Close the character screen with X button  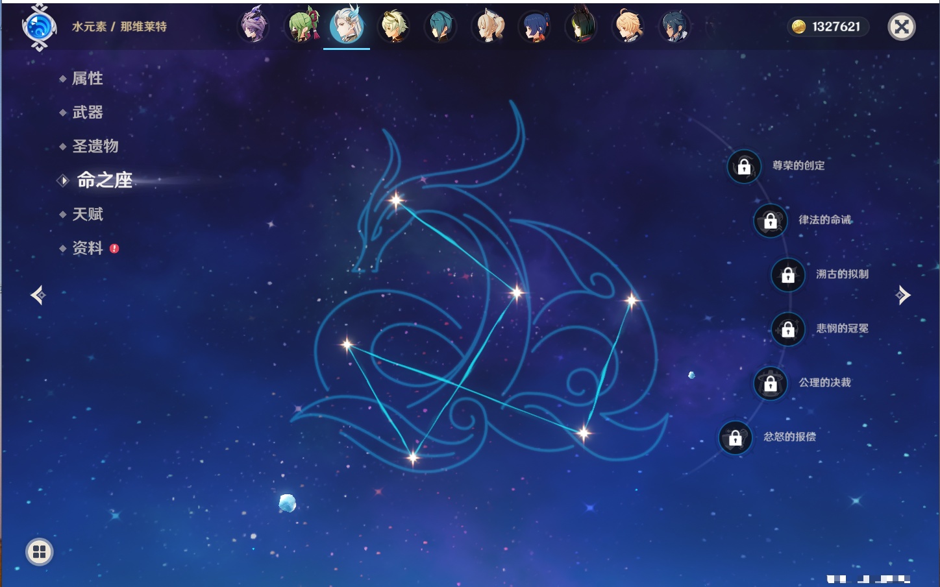[901, 27]
